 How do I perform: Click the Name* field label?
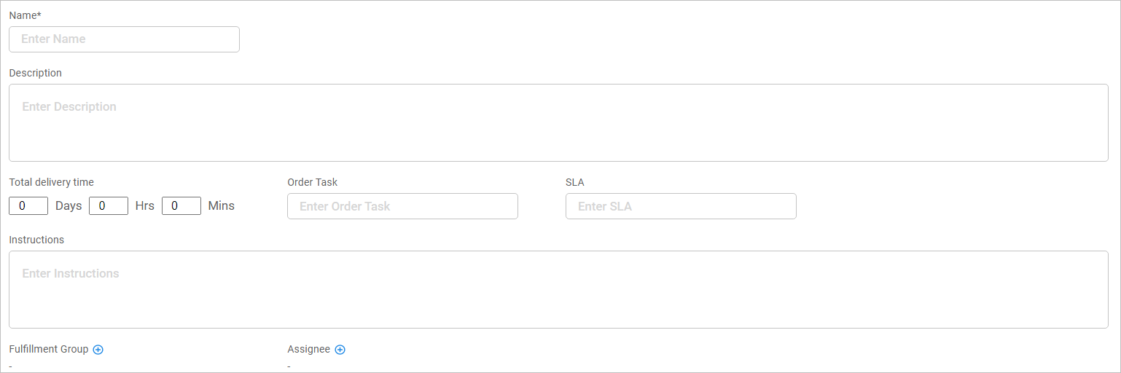pos(25,15)
